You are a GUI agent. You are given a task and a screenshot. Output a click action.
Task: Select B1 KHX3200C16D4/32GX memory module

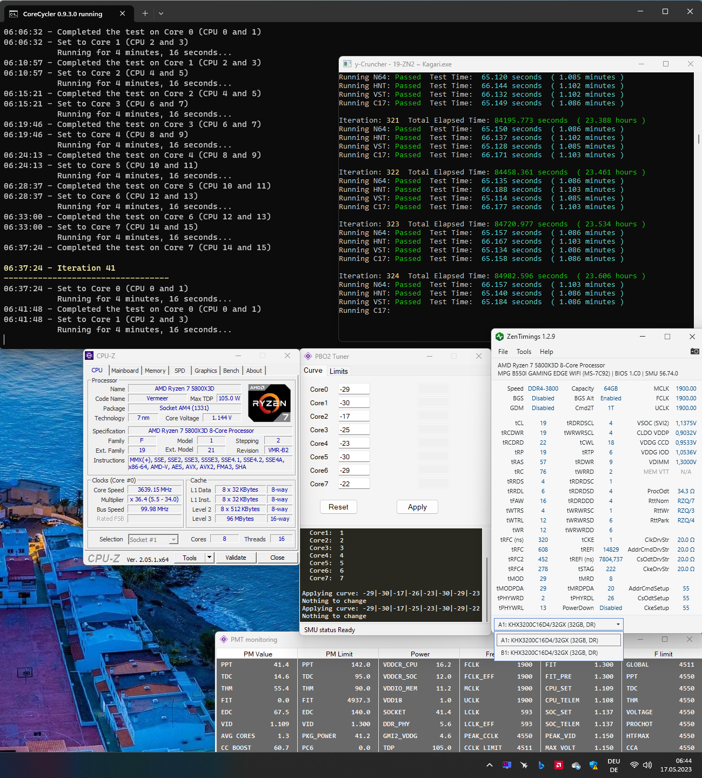point(559,653)
